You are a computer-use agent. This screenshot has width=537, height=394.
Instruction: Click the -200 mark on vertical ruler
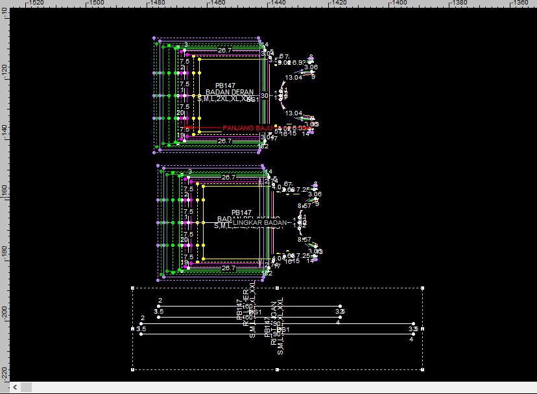(5, 311)
